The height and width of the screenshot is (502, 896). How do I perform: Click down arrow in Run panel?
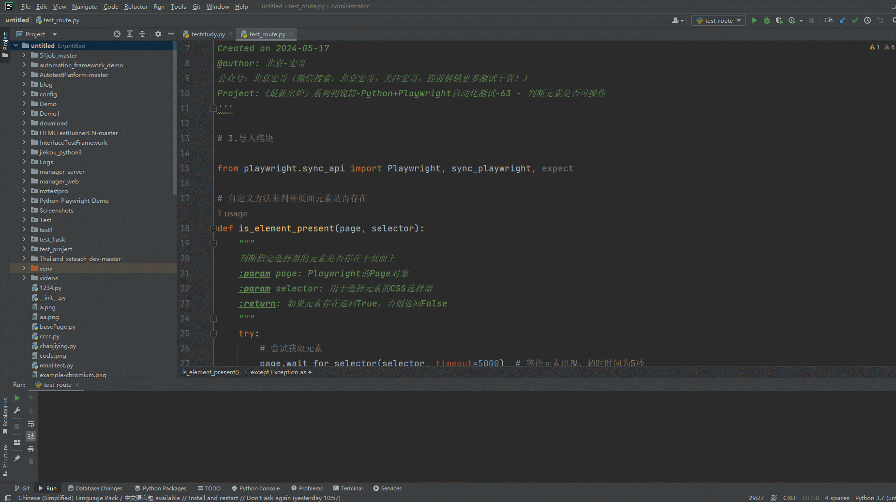click(31, 411)
